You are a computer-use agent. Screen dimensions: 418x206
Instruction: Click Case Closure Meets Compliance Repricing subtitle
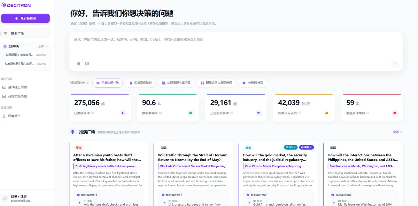273,166
